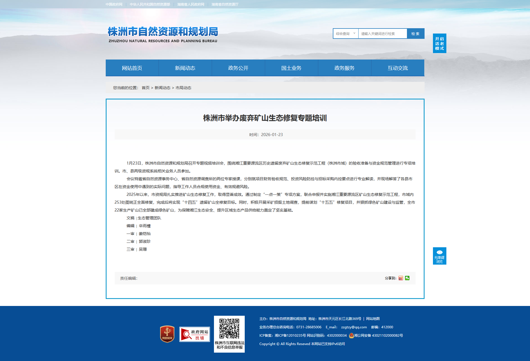The height and width of the screenshot is (361, 530).
Task: Open 市局动态 breadcrumb link
Action: [183, 88]
